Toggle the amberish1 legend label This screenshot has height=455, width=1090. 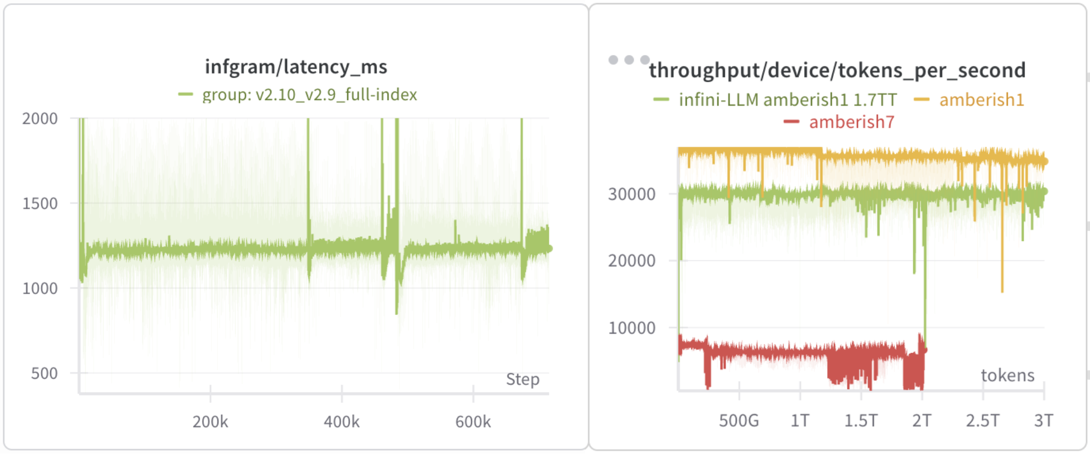[982, 100]
